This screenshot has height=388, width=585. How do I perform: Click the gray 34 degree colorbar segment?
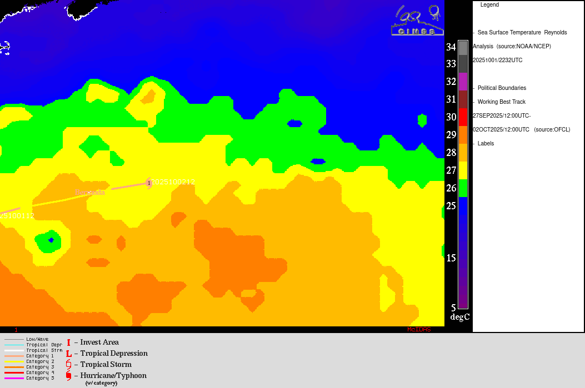463,48
